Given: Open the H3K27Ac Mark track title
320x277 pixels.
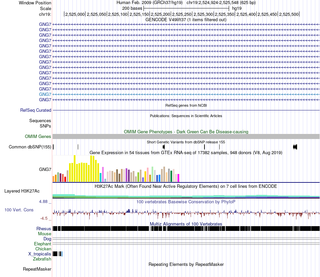Looking at the screenshot, I should click(x=186, y=186).
